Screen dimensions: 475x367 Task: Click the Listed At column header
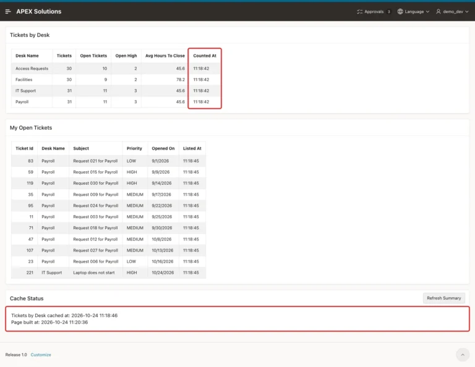coord(192,148)
